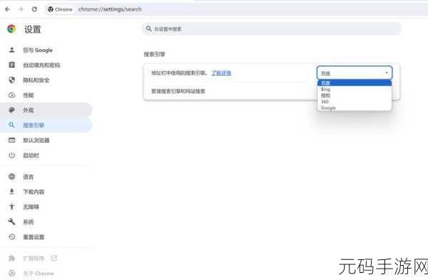Click the appearance palette icon
Image resolution: width=428 pixels, height=280 pixels.
[11, 110]
